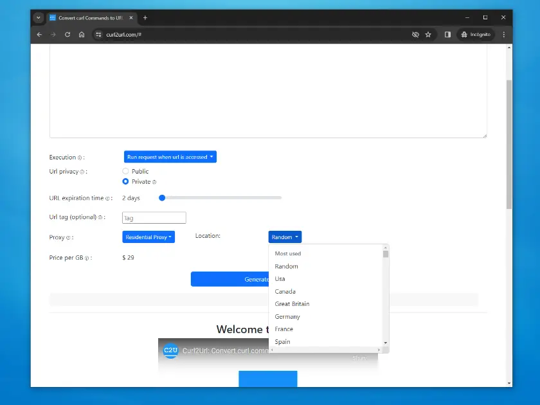Click the help icon next to Execution
540x405 pixels.
(78, 157)
